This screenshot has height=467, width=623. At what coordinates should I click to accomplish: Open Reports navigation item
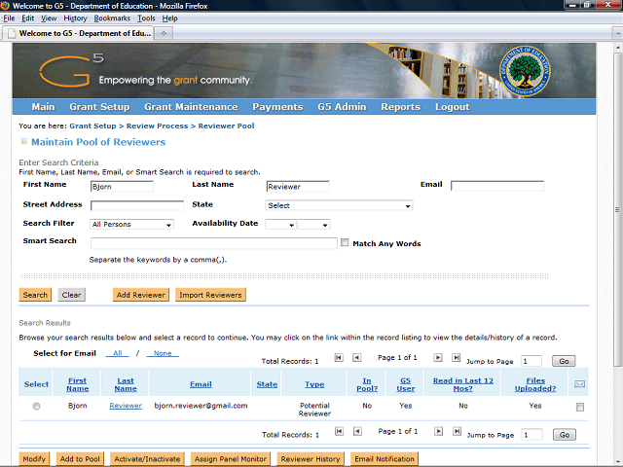point(400,107)
